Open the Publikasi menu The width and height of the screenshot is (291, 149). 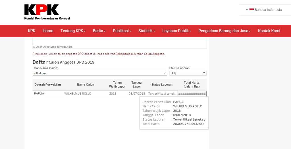[122, 31]
